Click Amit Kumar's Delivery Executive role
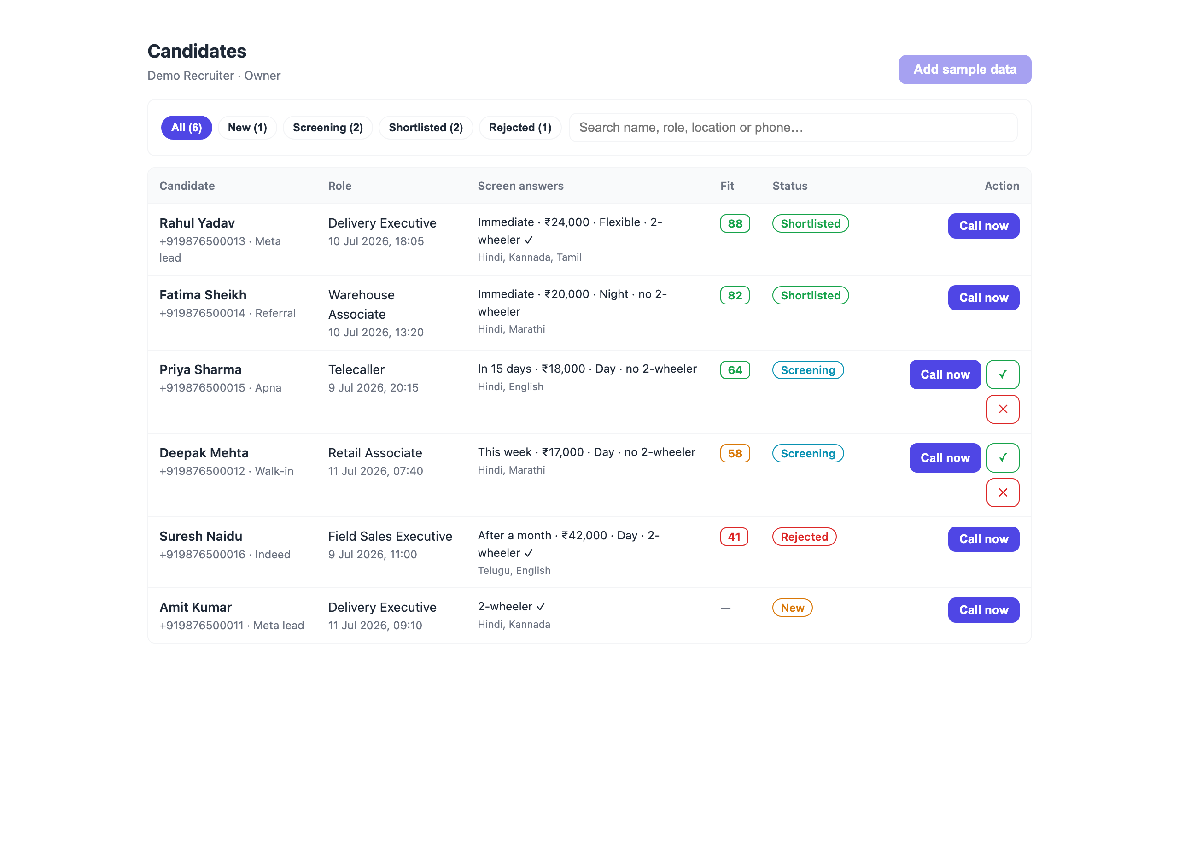Screen dimensions: 1179x866 382,607
